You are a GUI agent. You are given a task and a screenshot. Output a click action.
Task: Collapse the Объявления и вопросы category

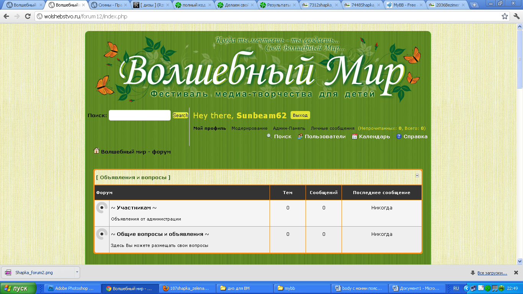(x=417, y=175)
